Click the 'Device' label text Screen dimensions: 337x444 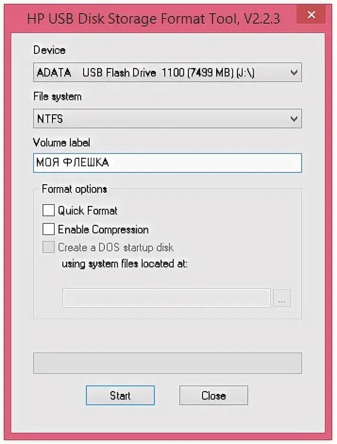(x=50, y=50)
